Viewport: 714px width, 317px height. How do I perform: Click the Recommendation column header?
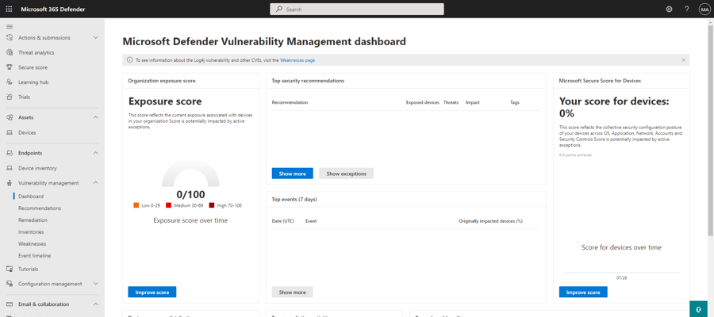point(290,102)
